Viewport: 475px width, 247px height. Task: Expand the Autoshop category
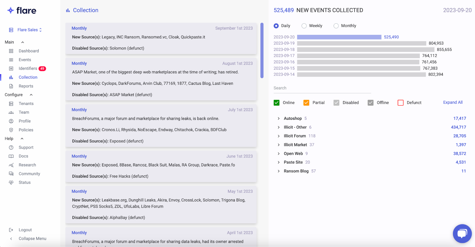[x=278, y=119]
